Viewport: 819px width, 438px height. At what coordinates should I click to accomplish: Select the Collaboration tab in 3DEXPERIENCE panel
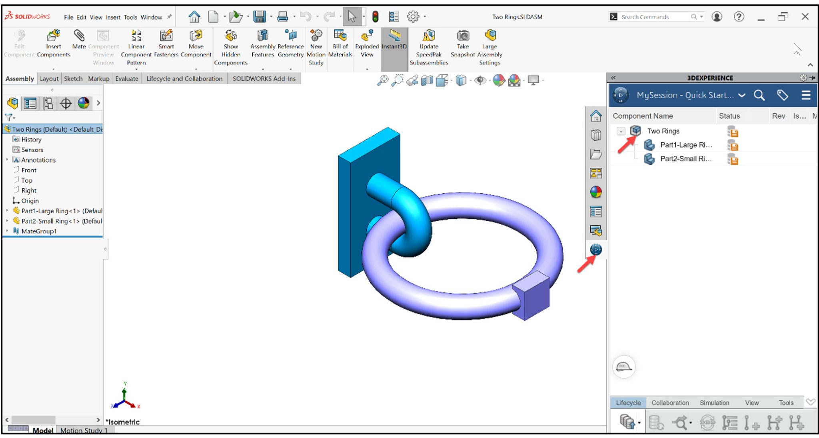(x=670, y=402)
